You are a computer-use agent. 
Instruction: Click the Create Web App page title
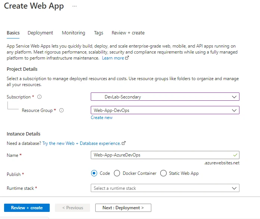(34, 6)
